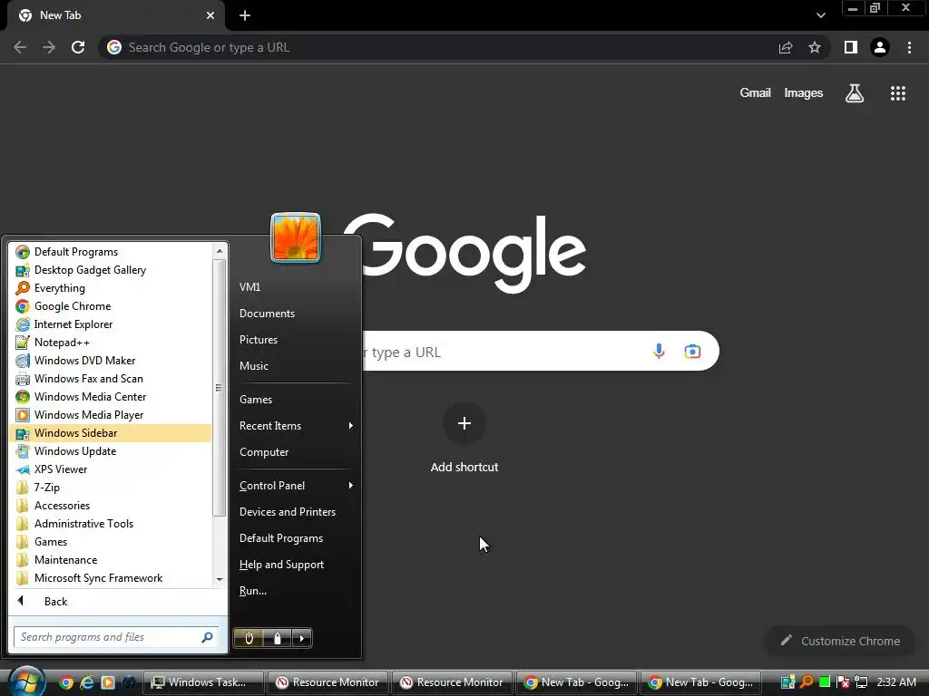Open the Chrome profile avatar menu
Viewport: 929px width, 696px height.
[880, 47]
